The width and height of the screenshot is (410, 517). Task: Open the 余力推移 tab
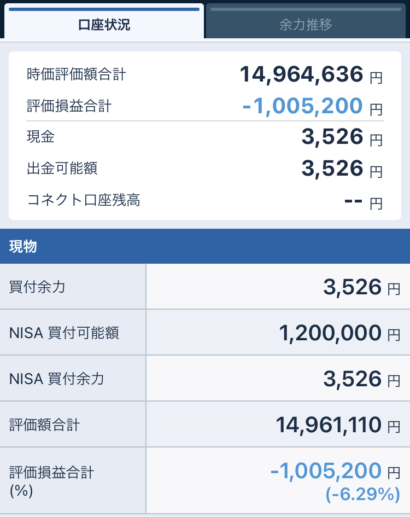point(306,25)
